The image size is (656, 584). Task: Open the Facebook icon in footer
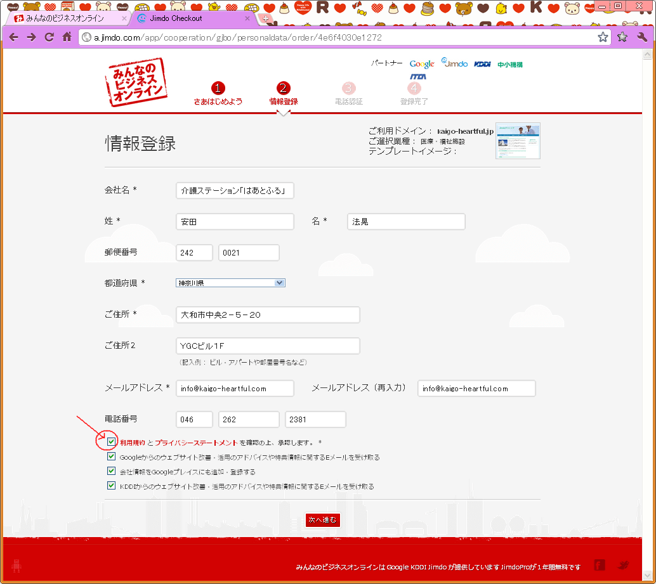point(599,564)
